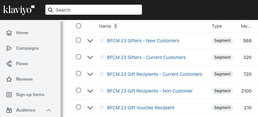Expand BFCM 23 Gift Recipients - Current Customers row chevron

tap(90, 74)
